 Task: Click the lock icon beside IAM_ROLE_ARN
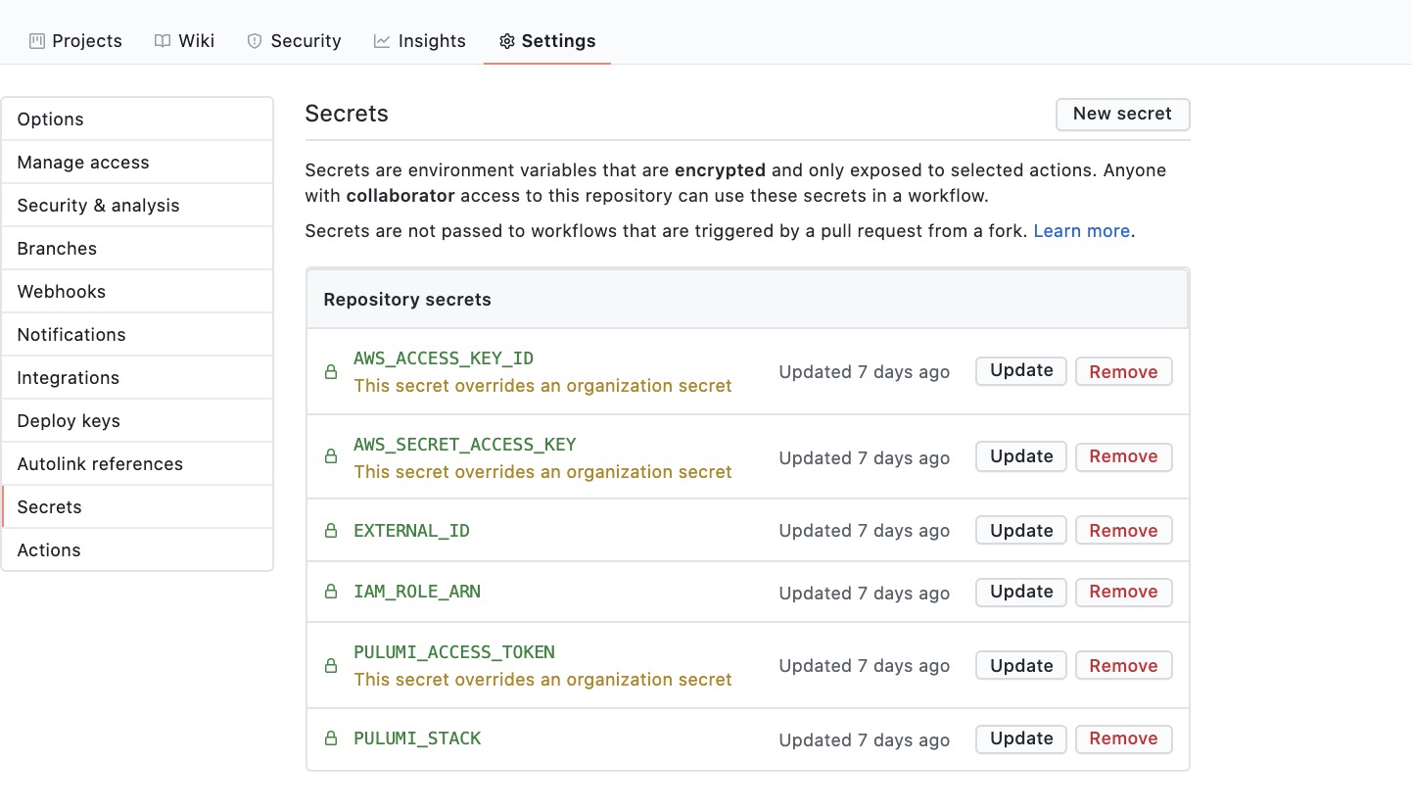(x=331, y=593)
